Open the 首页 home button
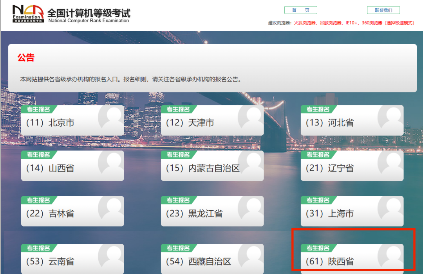The width and height of the screenshot is (423, 274). point(300,10)
